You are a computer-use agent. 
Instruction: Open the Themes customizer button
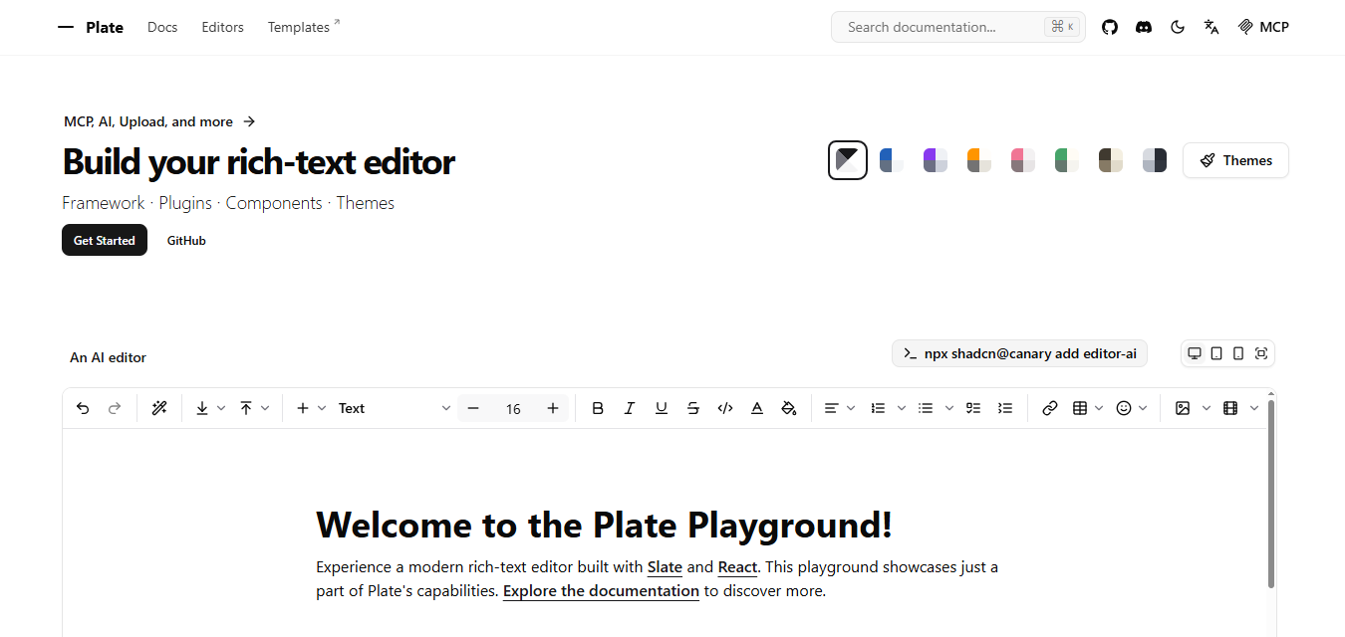[x=1235, y=160]
